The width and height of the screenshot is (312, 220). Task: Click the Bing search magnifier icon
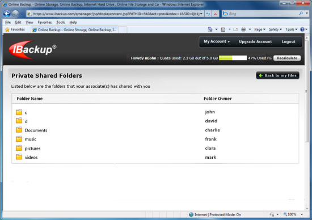click(x=301, y=14)
